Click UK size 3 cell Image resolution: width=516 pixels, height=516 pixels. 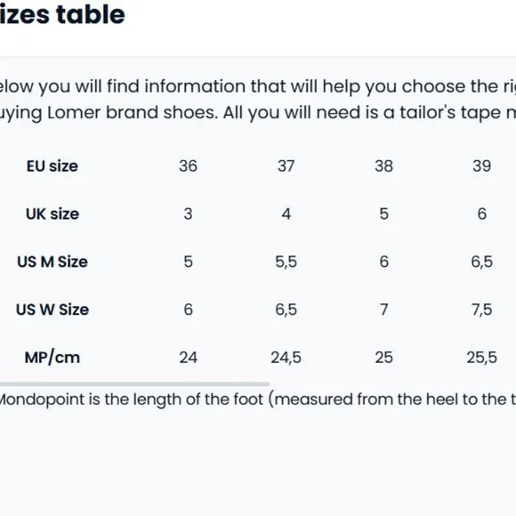pos(189,214)
